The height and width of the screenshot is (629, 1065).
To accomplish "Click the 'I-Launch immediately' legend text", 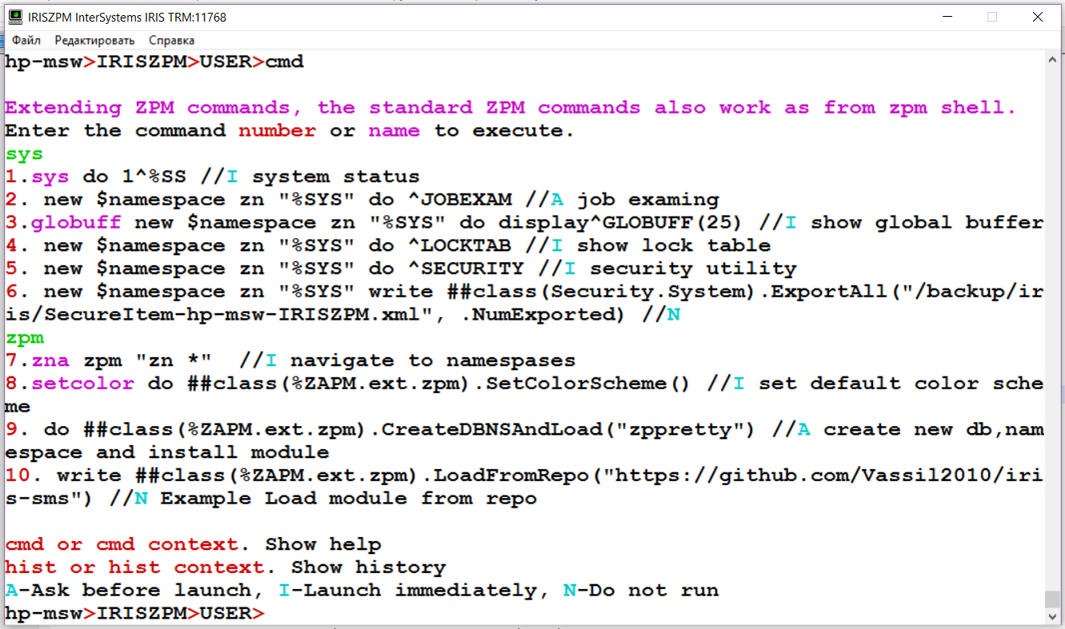I will [409, 591].
